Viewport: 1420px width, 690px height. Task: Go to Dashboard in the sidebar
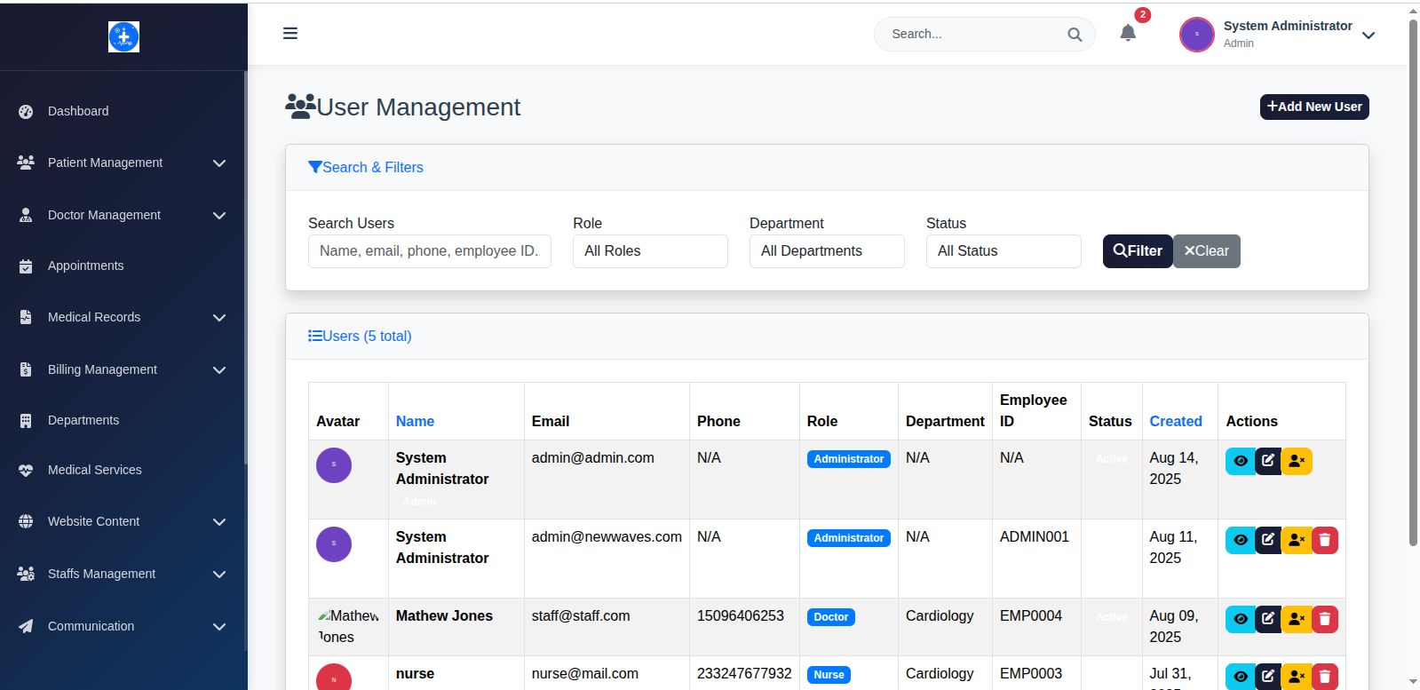[78, 111]
